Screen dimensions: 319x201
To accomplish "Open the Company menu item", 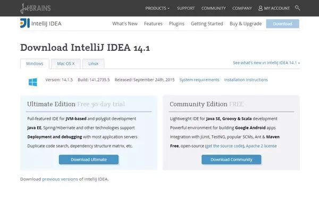I will (x=242, y=8).
